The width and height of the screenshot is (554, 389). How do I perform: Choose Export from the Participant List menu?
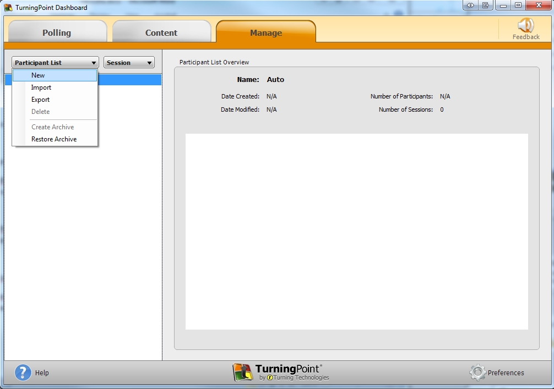(x=55, y=100)
